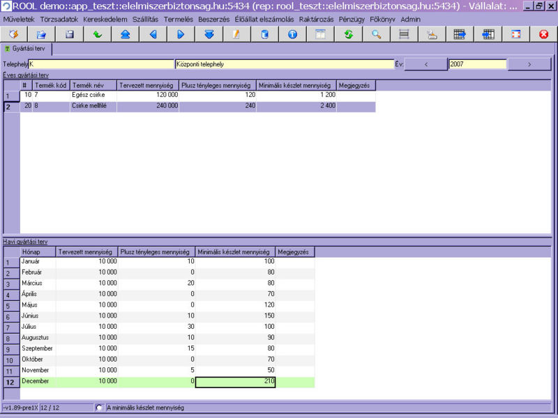Screen dimensions: 558x418
Task: Click the pencil edit toolbar icon
Action: (236, 34)
